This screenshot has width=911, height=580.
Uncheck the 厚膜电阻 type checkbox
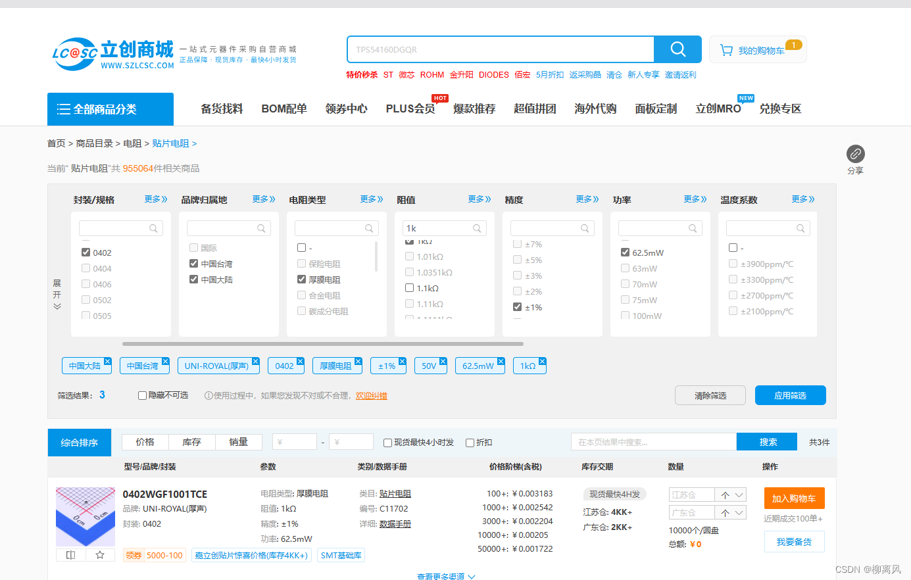(x=301, y=279)
